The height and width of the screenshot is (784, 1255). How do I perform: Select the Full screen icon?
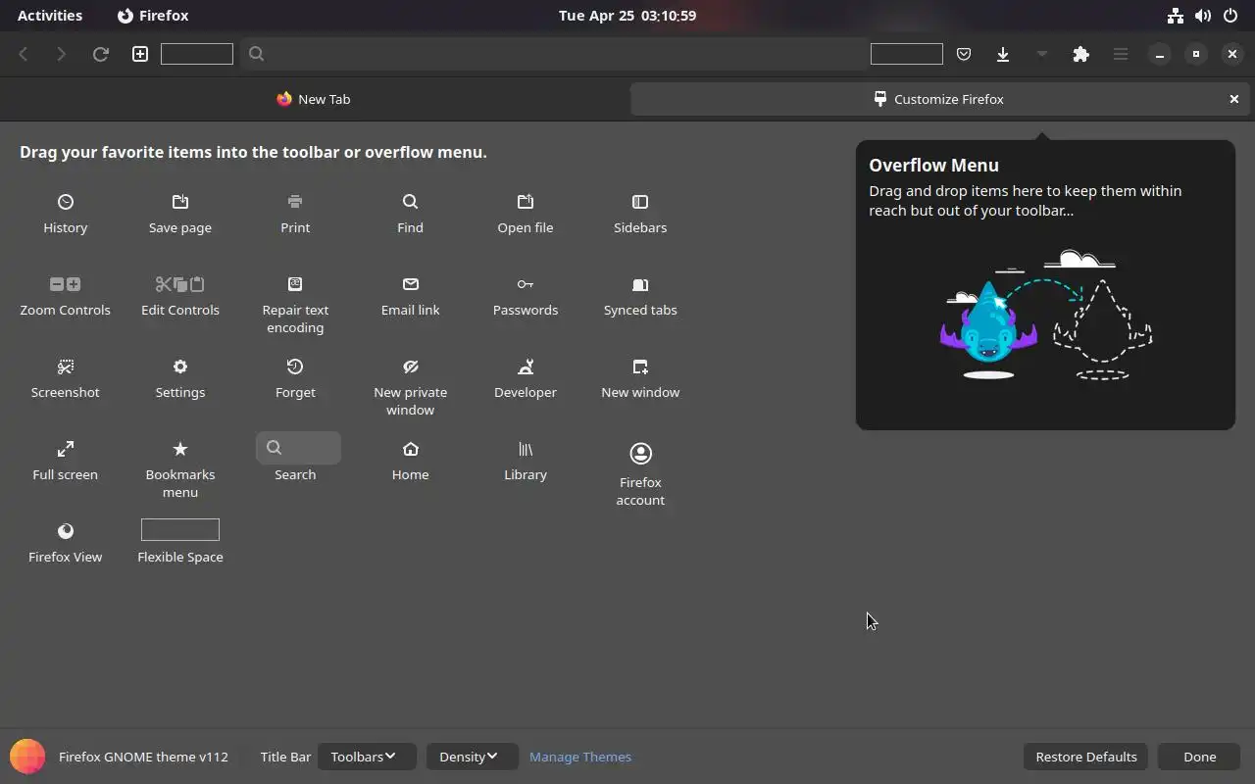(66, 449)
